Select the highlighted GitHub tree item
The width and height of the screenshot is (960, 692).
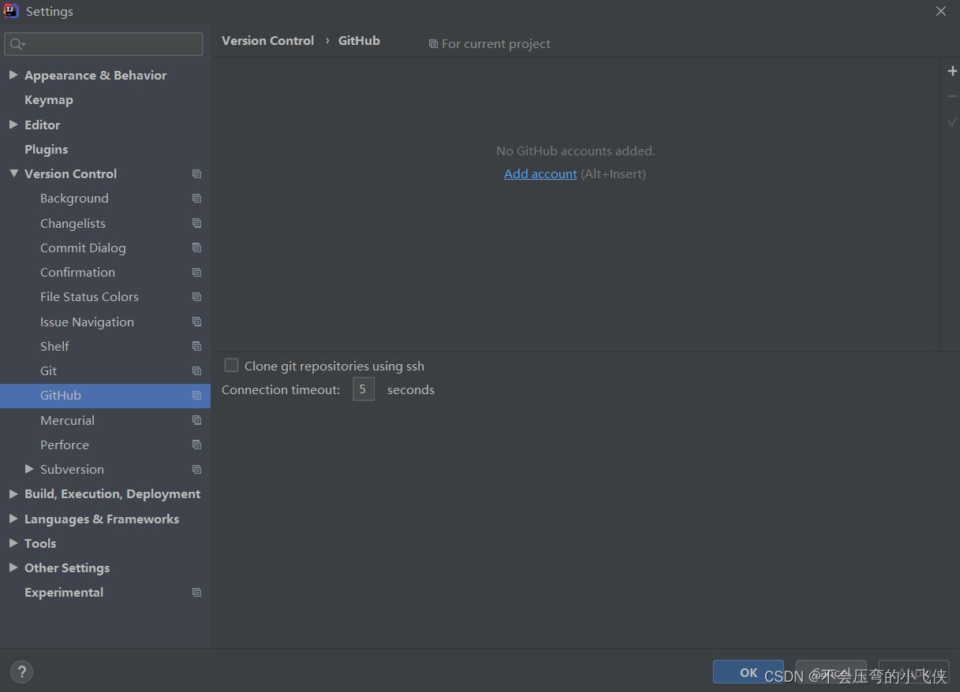click(x=105, y=396)
